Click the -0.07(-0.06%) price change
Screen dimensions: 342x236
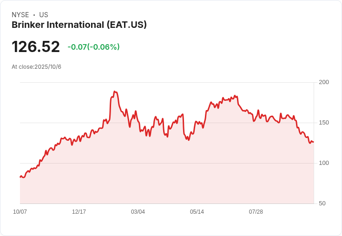(93, 47)
